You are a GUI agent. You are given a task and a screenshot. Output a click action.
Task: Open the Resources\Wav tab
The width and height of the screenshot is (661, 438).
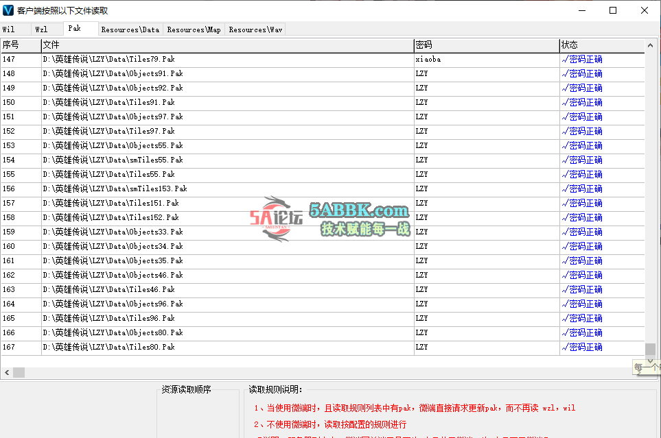255,29
